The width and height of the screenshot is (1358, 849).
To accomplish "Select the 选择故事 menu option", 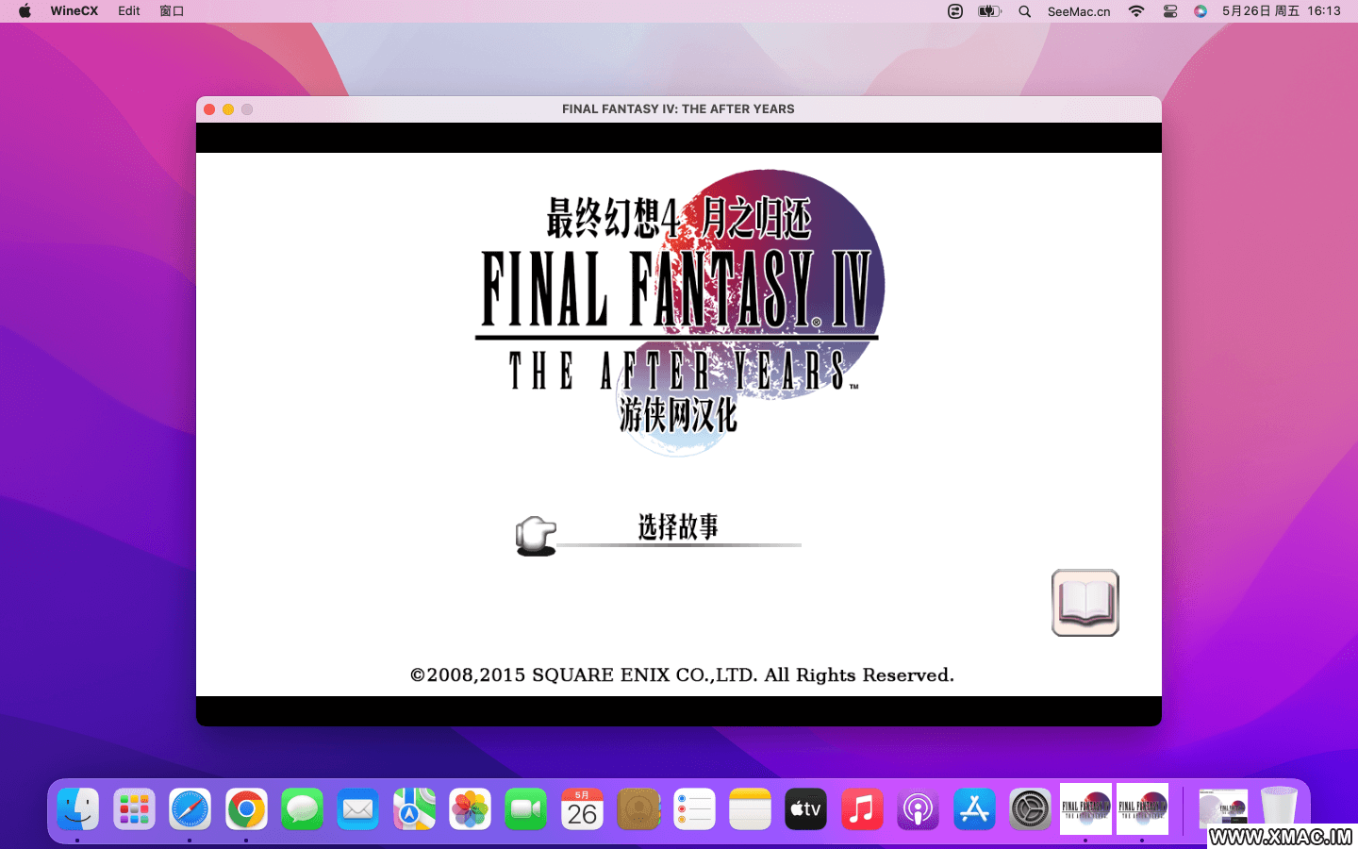I will 678,526.
